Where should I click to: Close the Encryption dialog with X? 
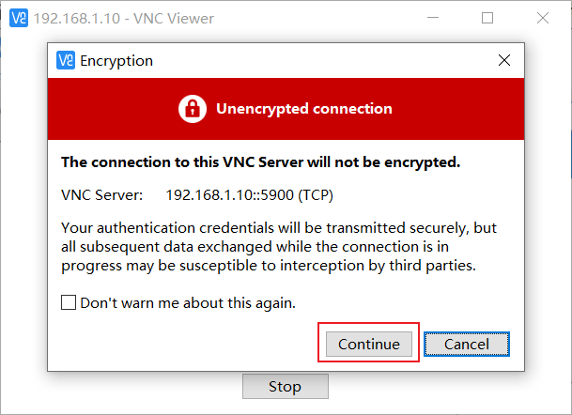tap(504, 60)
